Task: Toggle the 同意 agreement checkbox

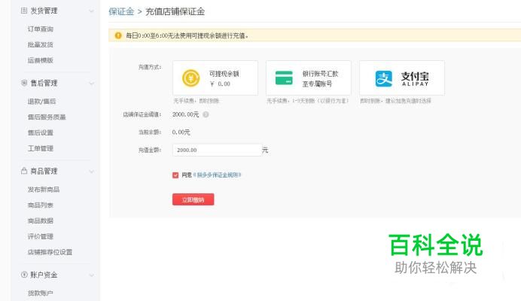Action: (x=175, y=175)
